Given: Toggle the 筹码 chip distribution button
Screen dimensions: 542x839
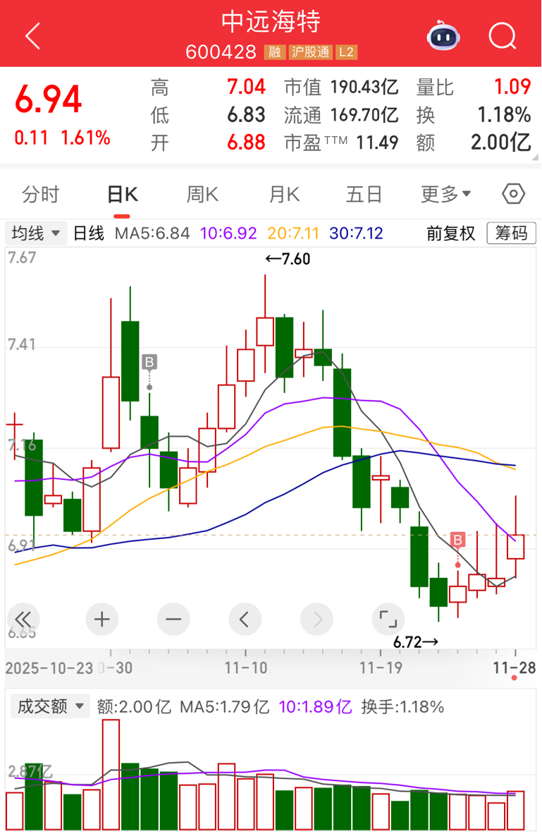Looking at the screenshot, I should coord(512,234).
